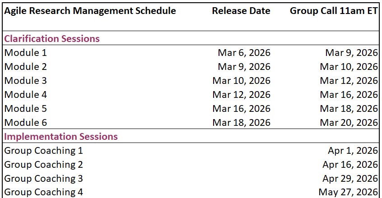The width and height of the screenshot is (382, 198).
Task: Select the Apr 16, 2026 date cell
Action: pos(350,165)
